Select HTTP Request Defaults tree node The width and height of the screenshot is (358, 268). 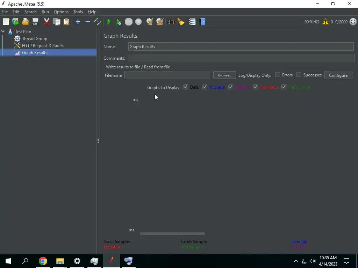42,46
